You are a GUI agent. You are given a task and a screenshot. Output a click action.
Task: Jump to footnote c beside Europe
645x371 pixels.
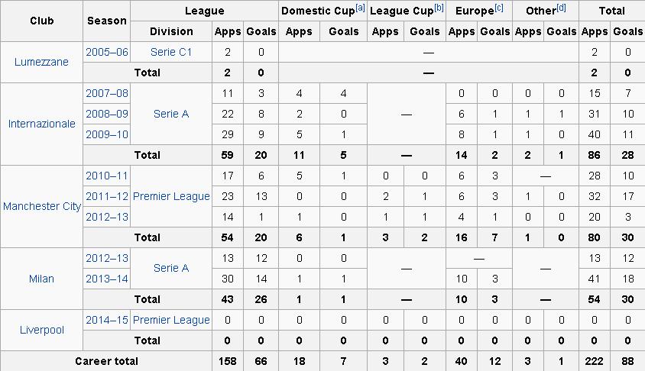point(499,8)
